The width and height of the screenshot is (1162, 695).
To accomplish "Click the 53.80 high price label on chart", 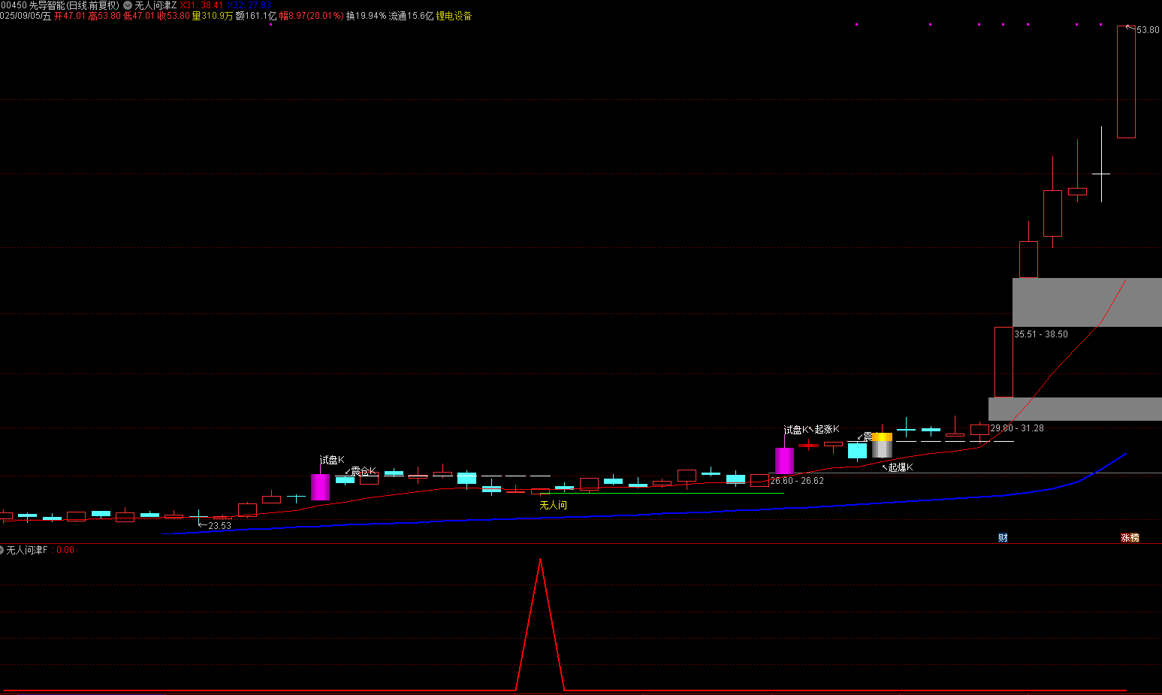I will (x=1148, y=30).
